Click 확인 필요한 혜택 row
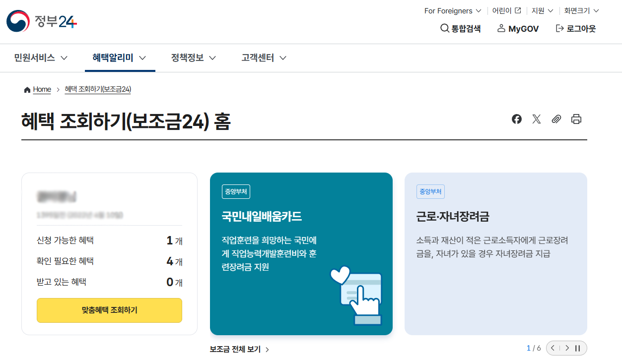622x358 pixels. tap(109, 261)
